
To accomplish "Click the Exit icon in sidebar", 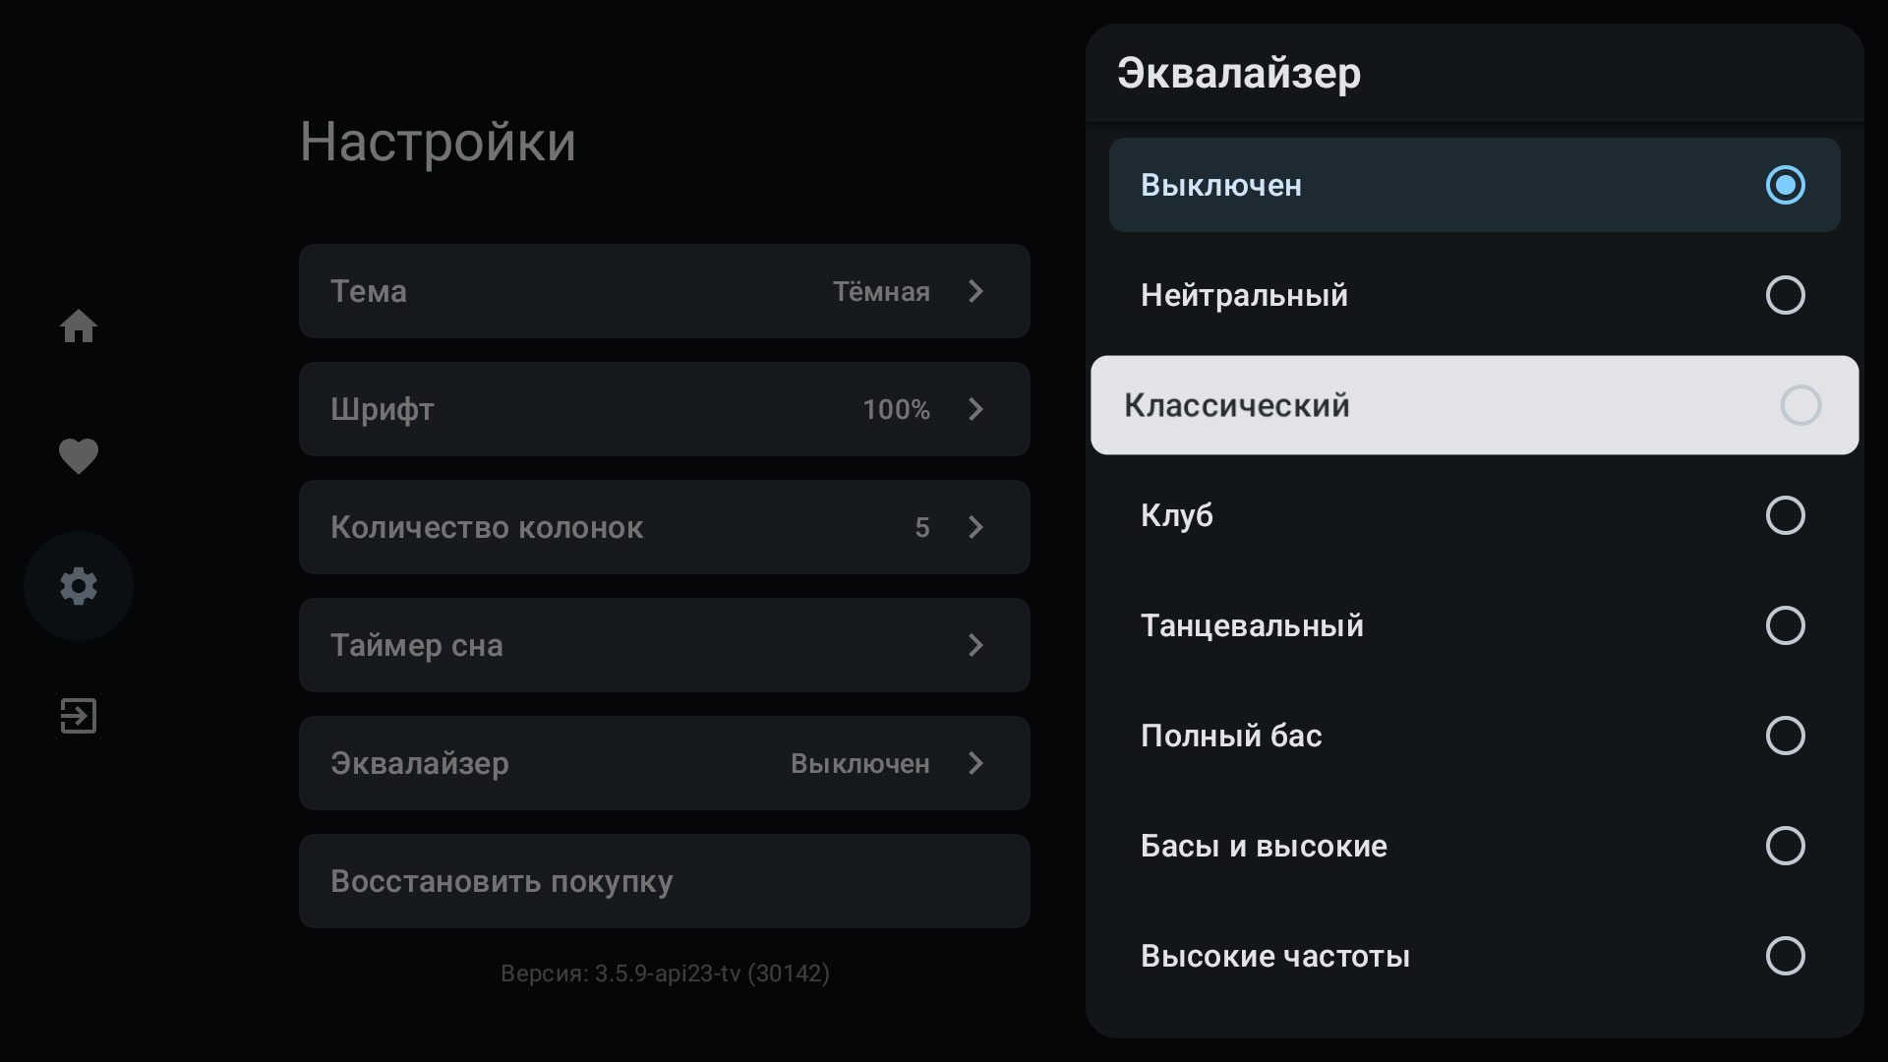I will pos(79,716).
